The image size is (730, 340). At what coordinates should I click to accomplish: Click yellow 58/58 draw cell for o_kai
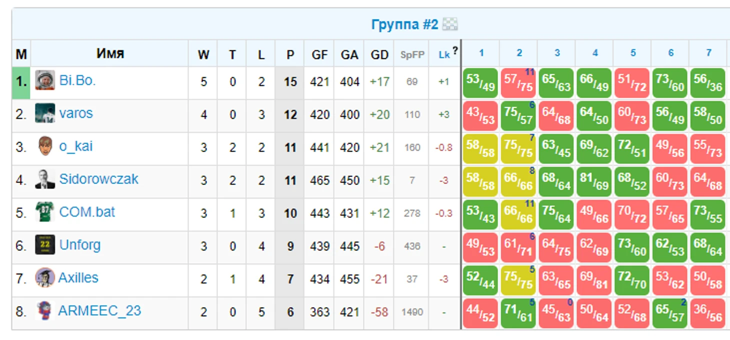coord(480,149)
